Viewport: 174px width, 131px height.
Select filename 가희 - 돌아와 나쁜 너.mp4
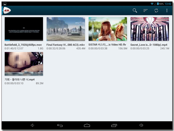19,80
